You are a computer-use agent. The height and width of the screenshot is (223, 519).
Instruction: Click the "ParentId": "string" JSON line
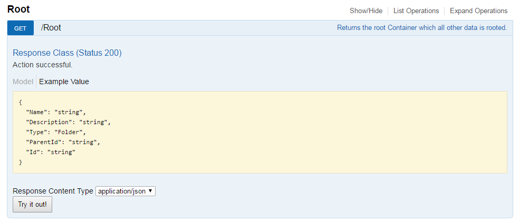[63, 142]
